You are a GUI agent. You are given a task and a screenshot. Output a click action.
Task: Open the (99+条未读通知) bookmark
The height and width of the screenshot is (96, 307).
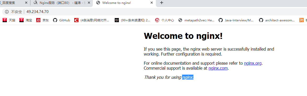pyautogui.click(x=133, y=20)
